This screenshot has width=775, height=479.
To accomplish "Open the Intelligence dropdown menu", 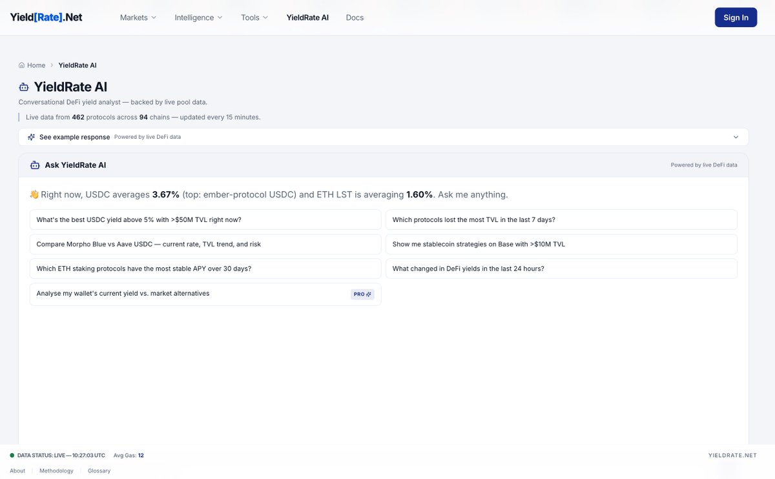I will tap(198, 17).
